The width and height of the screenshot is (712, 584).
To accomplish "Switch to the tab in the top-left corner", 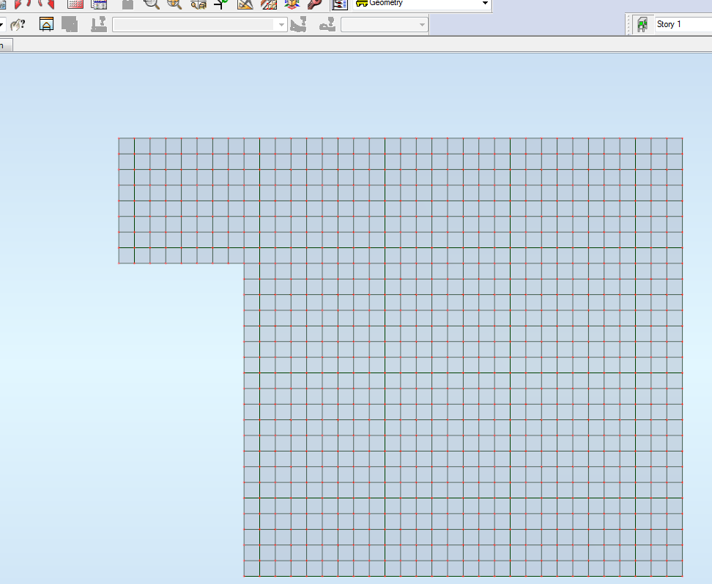I will 4,45.
